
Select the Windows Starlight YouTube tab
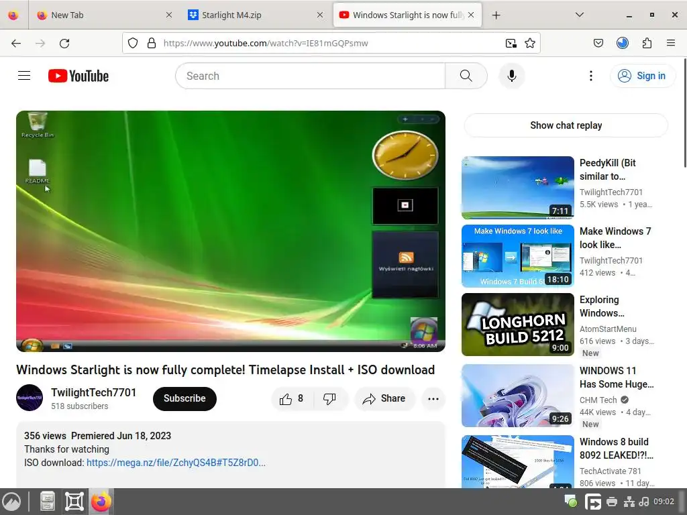[x=407, y=15]
